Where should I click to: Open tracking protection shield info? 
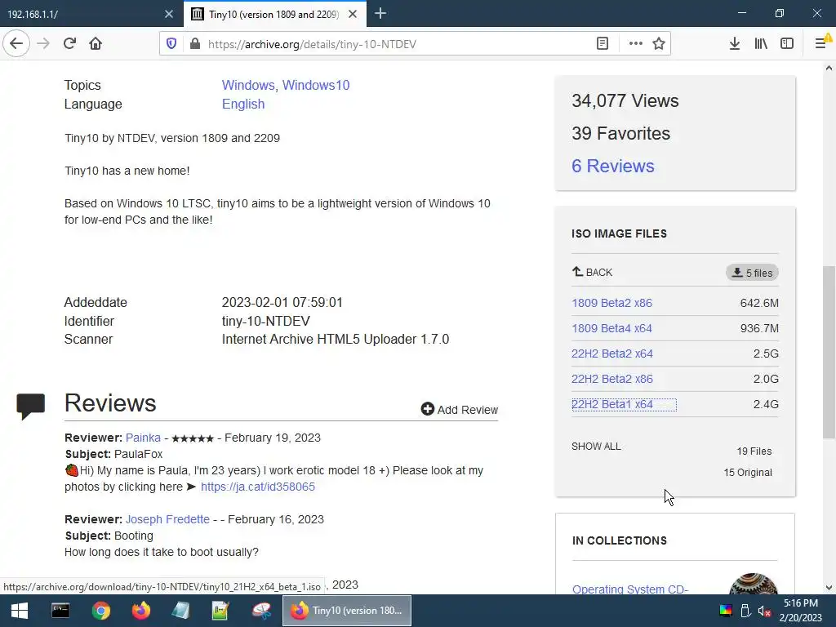[x=171, y=44]
